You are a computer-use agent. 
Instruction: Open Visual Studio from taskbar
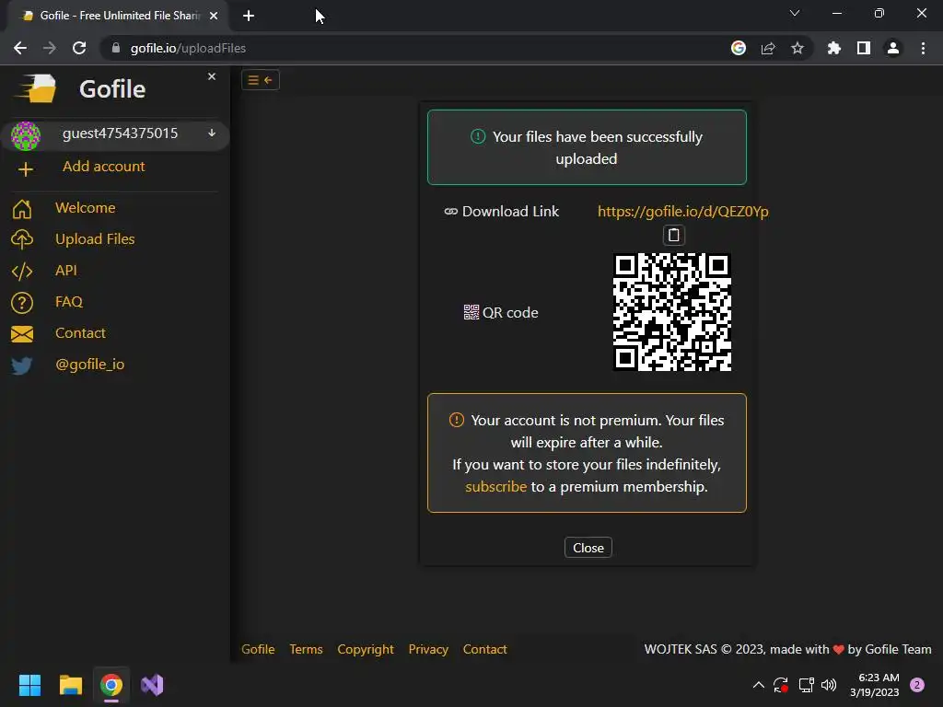pyautogui.click(x=152, y=685)
